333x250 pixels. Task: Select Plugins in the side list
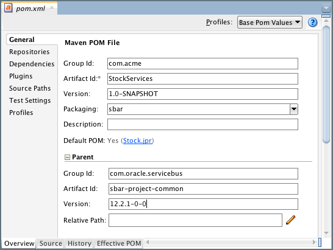coord(21,76)
